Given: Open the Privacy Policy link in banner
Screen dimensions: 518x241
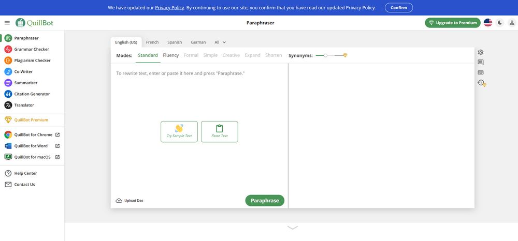Looking at the screenshot, I should point(169,8).
